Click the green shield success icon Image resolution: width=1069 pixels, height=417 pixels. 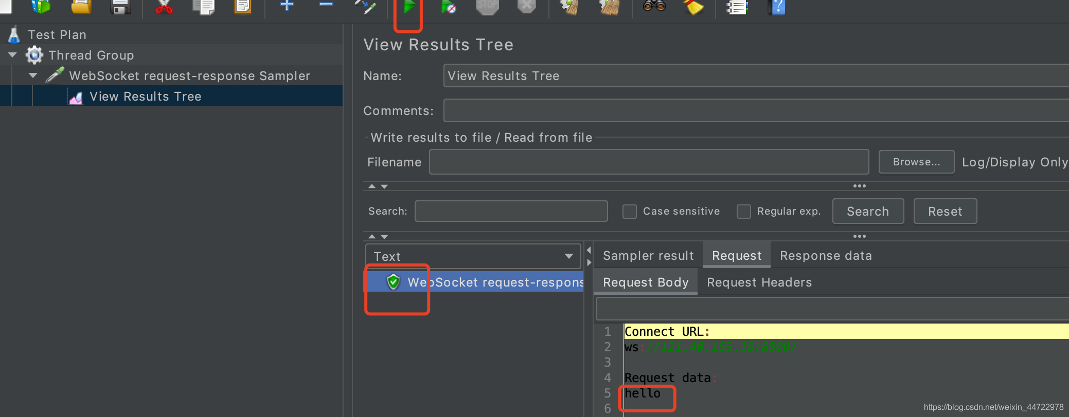click(x=394, y=282)
